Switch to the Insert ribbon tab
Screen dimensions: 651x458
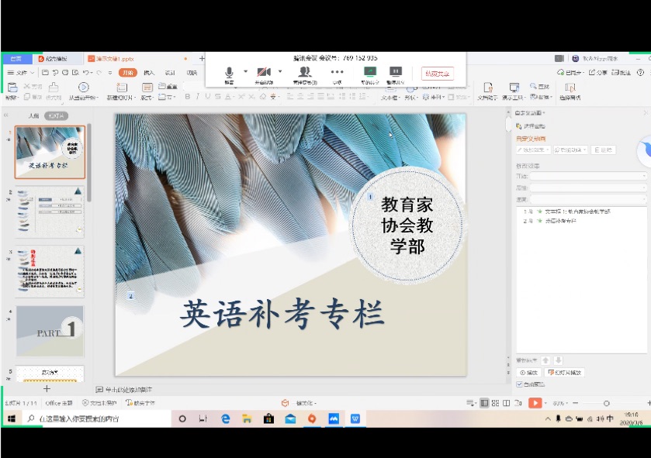click(149, 73)
